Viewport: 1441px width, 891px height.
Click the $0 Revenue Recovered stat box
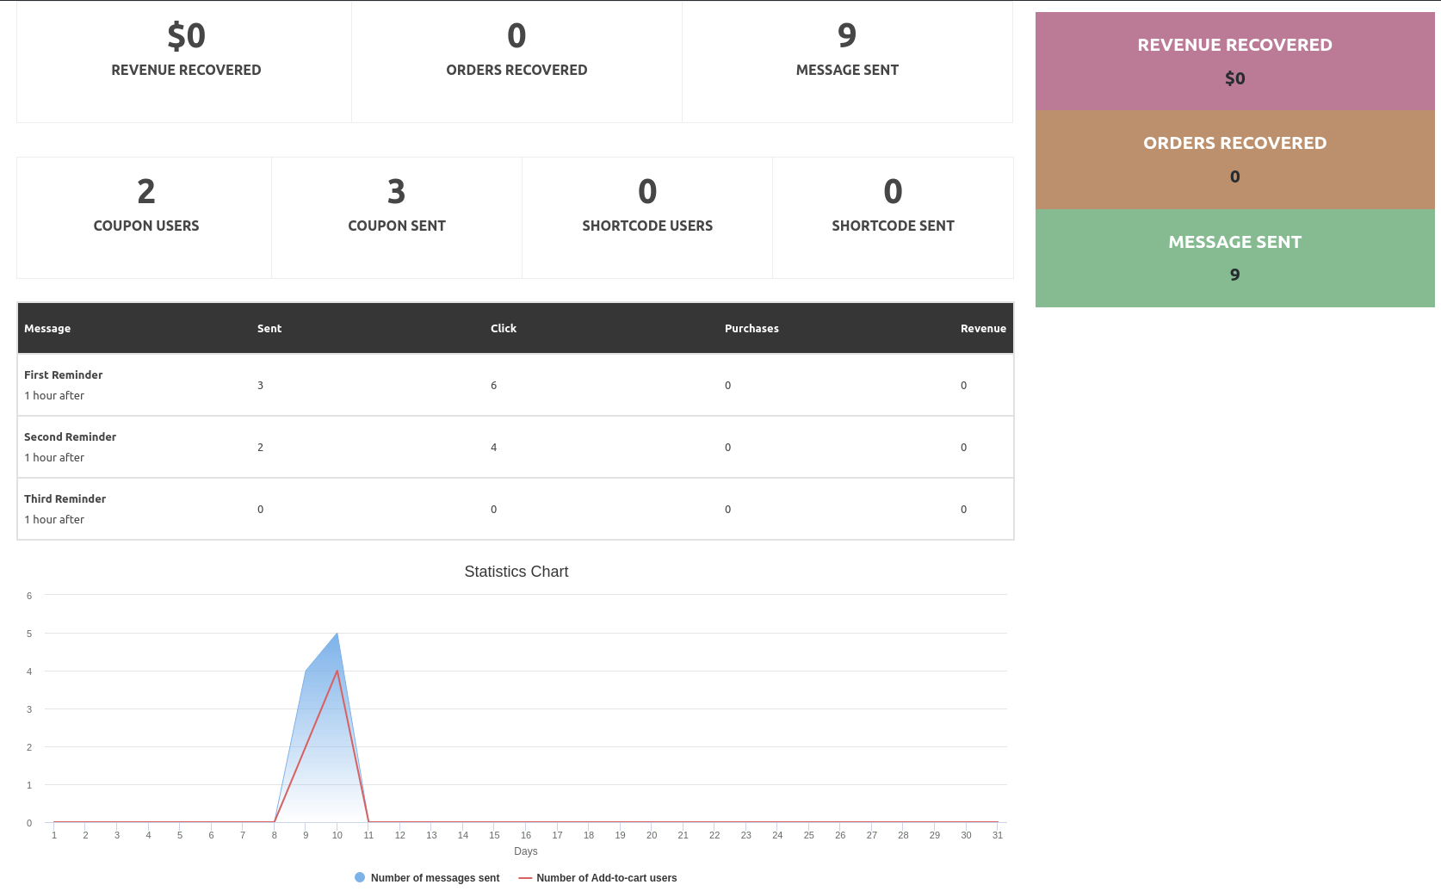point(184,62)
